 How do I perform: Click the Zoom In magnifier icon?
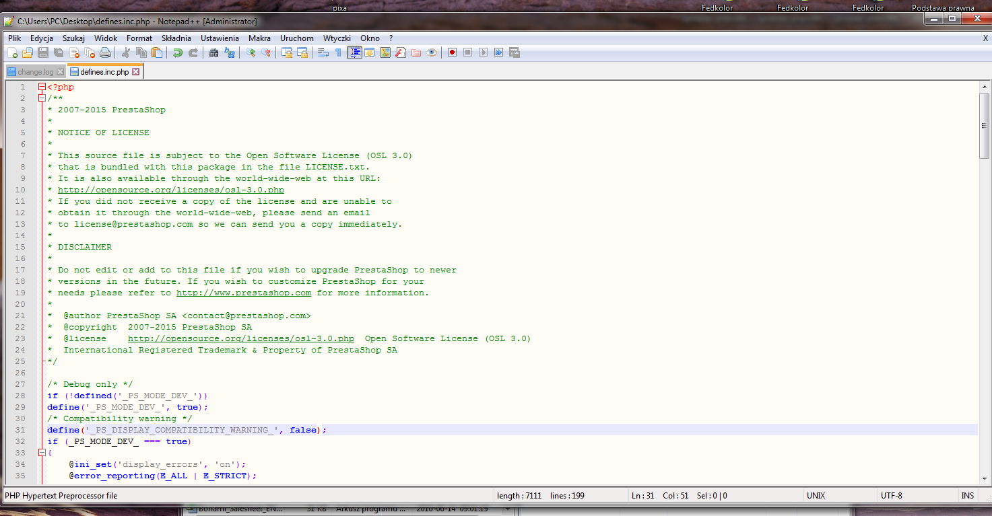[x=251, y=52]
